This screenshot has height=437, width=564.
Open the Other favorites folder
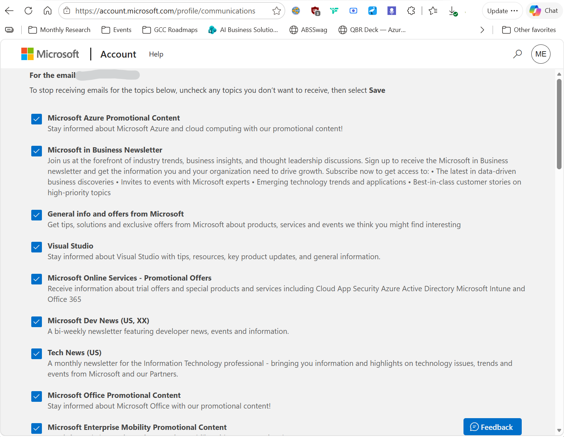click(529, 30)
